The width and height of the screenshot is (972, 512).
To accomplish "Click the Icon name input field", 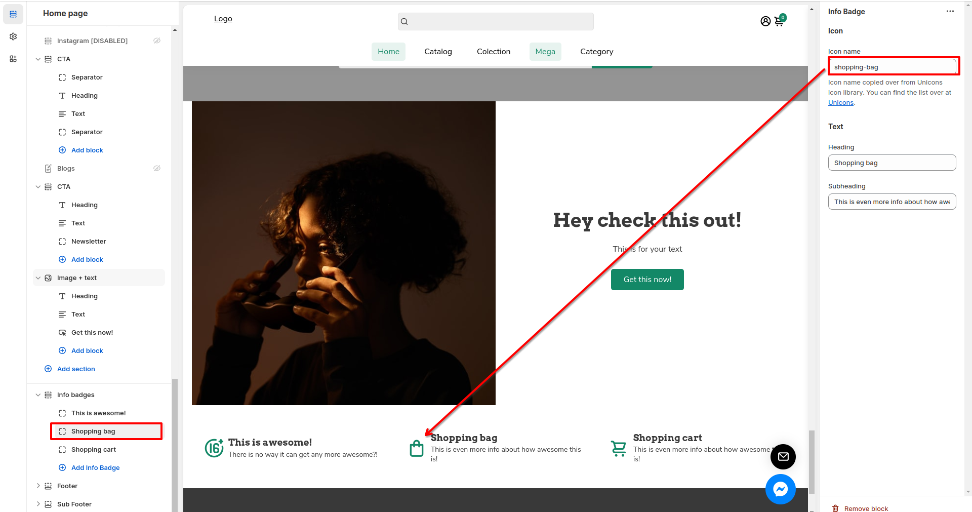I will (892, 67).
